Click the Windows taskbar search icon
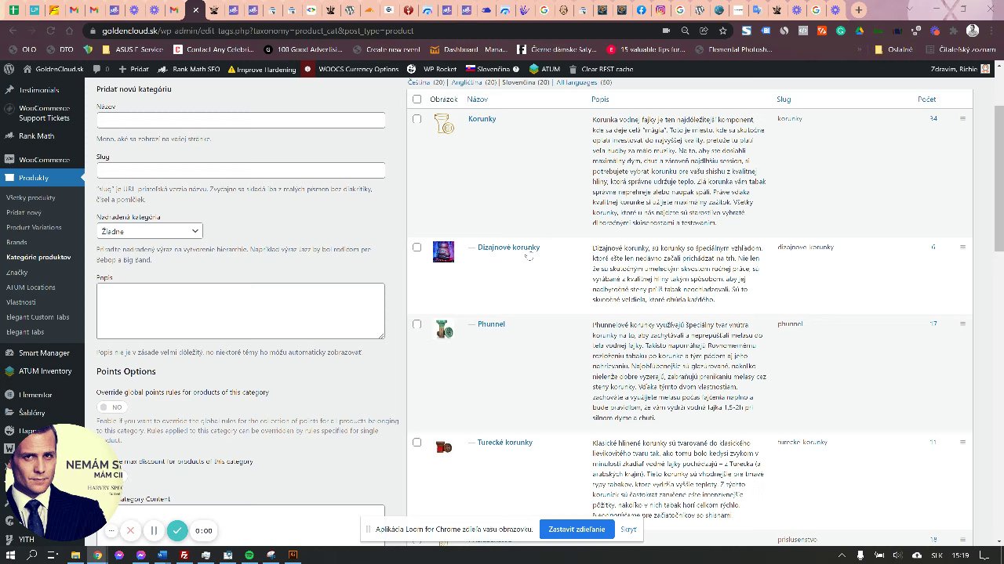 pos(32,555)
